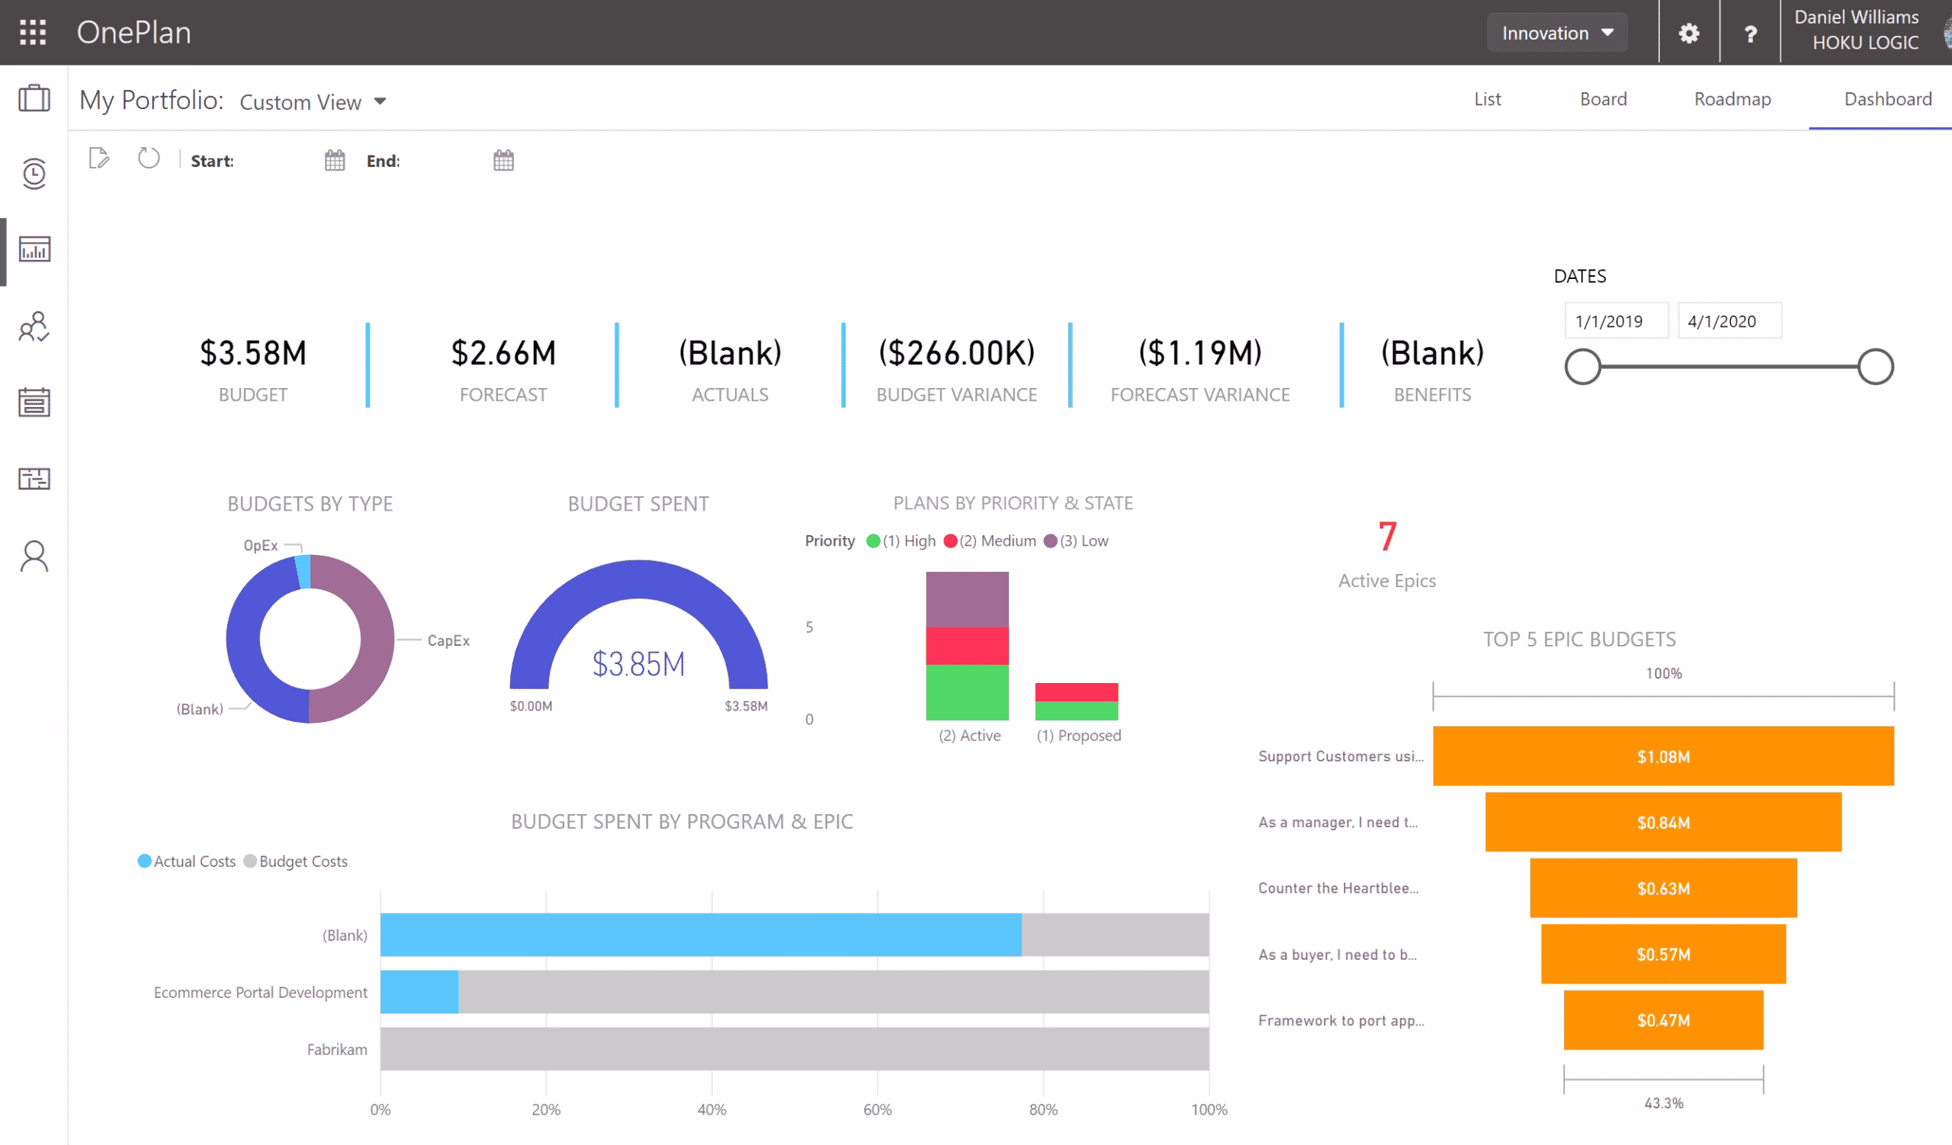Click the edit dashboard page icon

pyautogui.click(x=99, y=158)
